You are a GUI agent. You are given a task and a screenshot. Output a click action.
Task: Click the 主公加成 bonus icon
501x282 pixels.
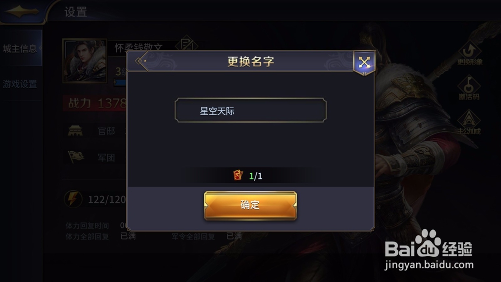click(x=469, y=122)
